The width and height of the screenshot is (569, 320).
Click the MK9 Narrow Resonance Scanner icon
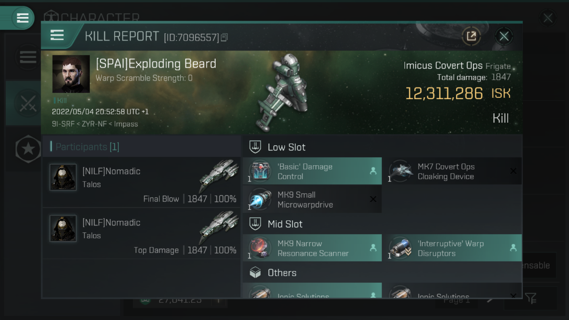[260, 248]
